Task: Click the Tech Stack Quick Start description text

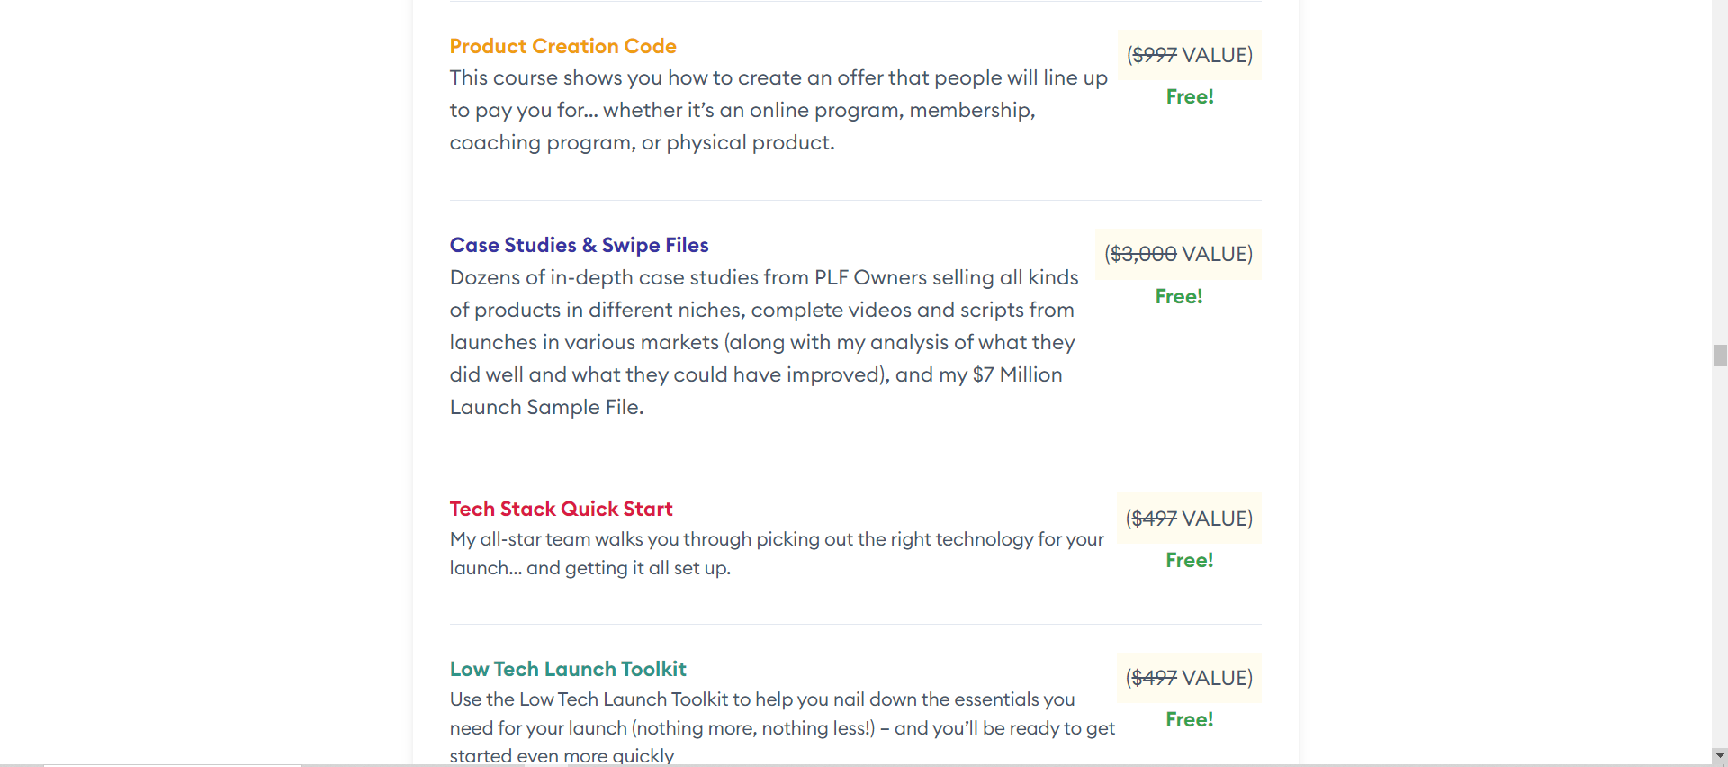Action: pyautogui.click(x=776, y=554)
